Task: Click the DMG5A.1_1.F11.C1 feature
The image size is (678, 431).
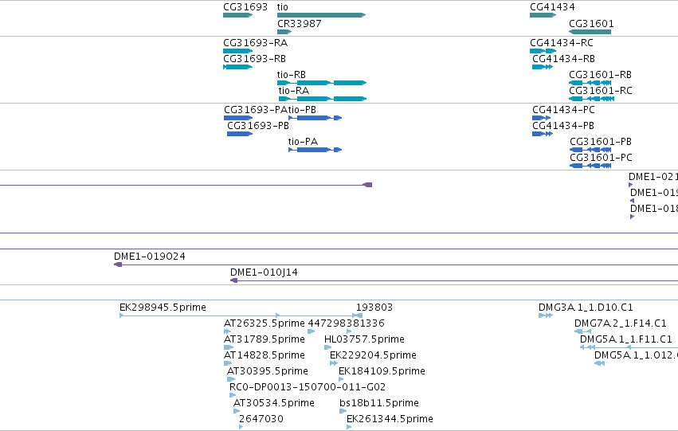Action: coord(629,347)
